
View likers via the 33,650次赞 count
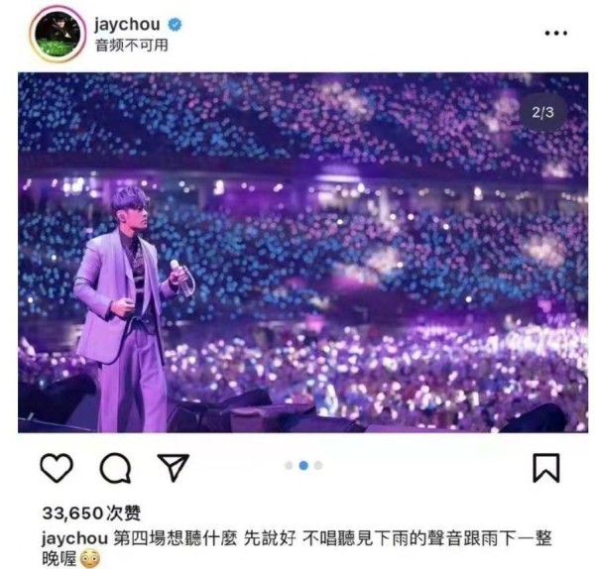tap(91, 513)
